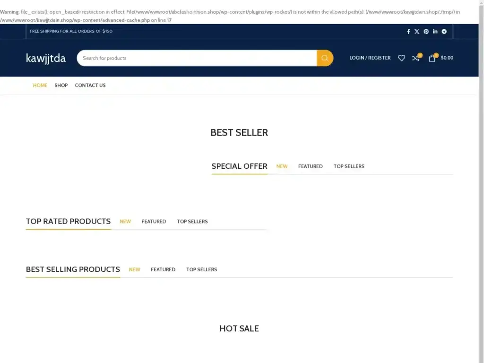
Task: Open the Telegram social icon
Action: tap(444, 31)
